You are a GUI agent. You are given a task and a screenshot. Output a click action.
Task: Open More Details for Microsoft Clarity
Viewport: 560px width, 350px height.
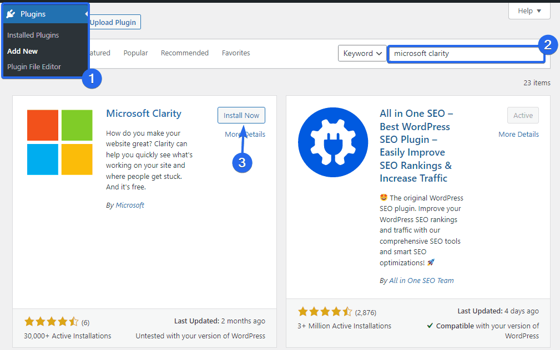245,135
